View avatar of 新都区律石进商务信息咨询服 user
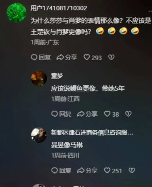The image size is (152, 187). [x=39, y=135]
